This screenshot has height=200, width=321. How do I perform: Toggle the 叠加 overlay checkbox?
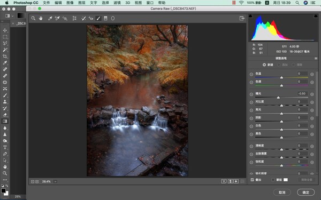click(252, 180)
